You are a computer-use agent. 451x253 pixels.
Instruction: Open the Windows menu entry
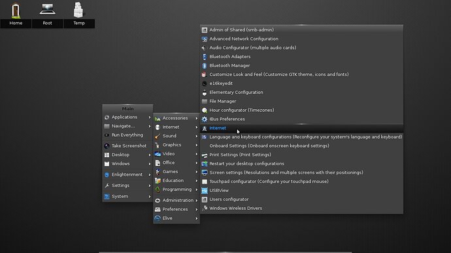[127, 164]
